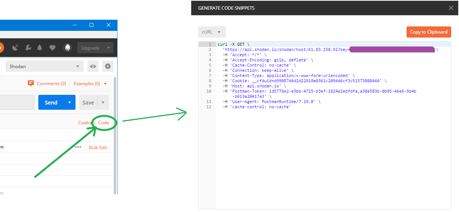The image size is (459, 212).
Task: Click the Upgrade button
Action: pyautogui.click(x=90, y=48)
